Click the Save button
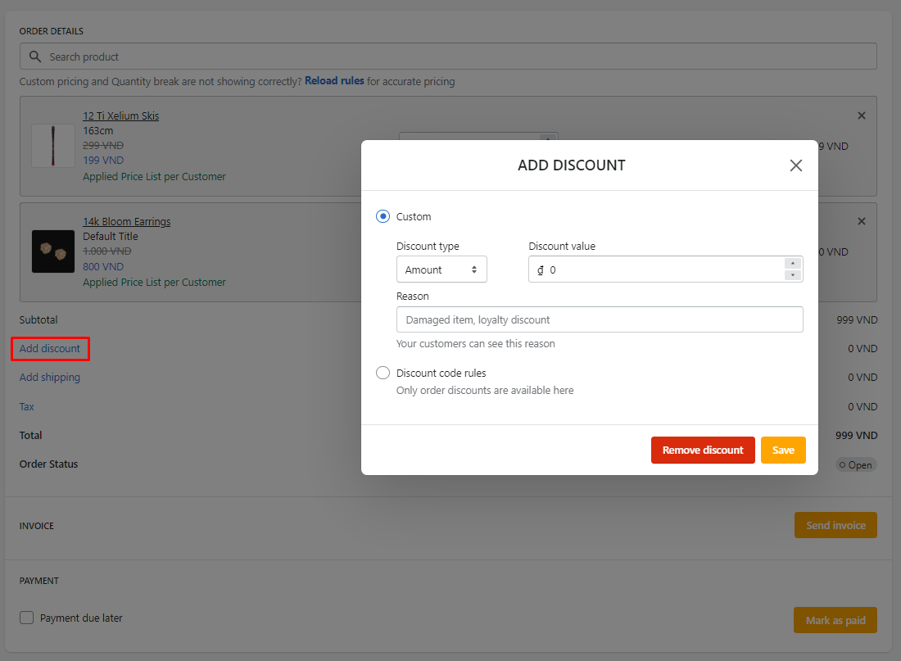Screen dimensions: 901x661 [783, 450]
